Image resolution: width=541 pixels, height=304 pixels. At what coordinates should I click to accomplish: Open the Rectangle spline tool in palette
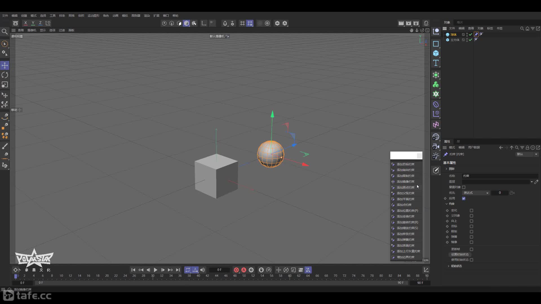click(x=436, y=44)
